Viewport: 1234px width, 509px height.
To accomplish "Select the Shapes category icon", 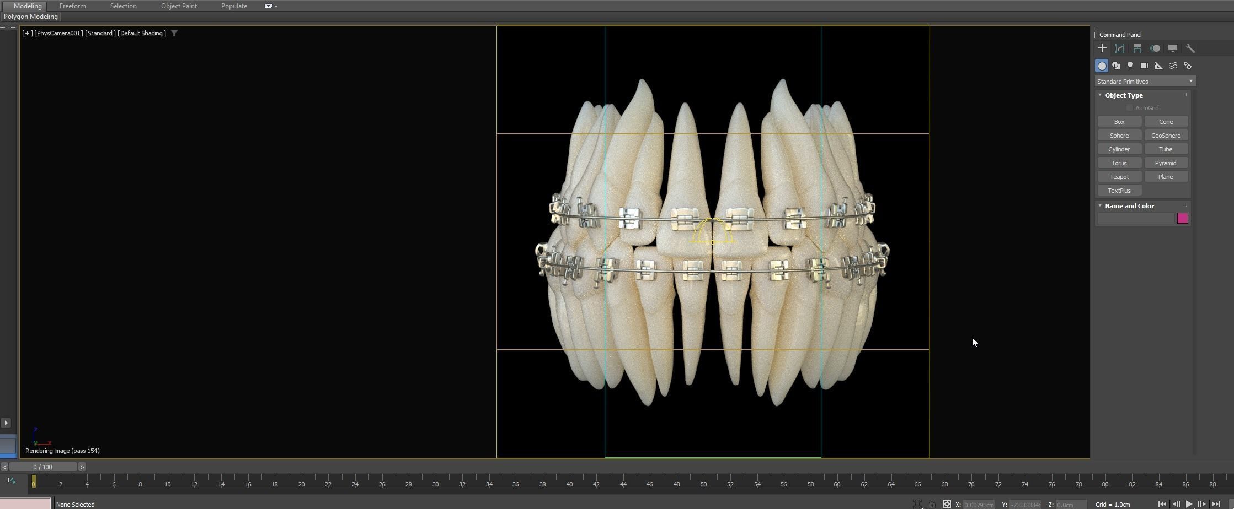I will click(1116, 66).
